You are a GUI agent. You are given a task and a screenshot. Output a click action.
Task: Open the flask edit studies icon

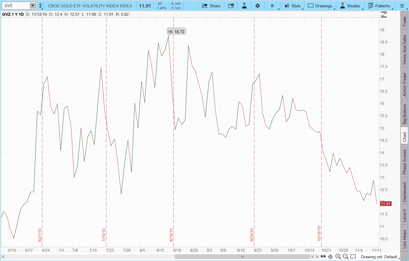click(x=244, y=6)
